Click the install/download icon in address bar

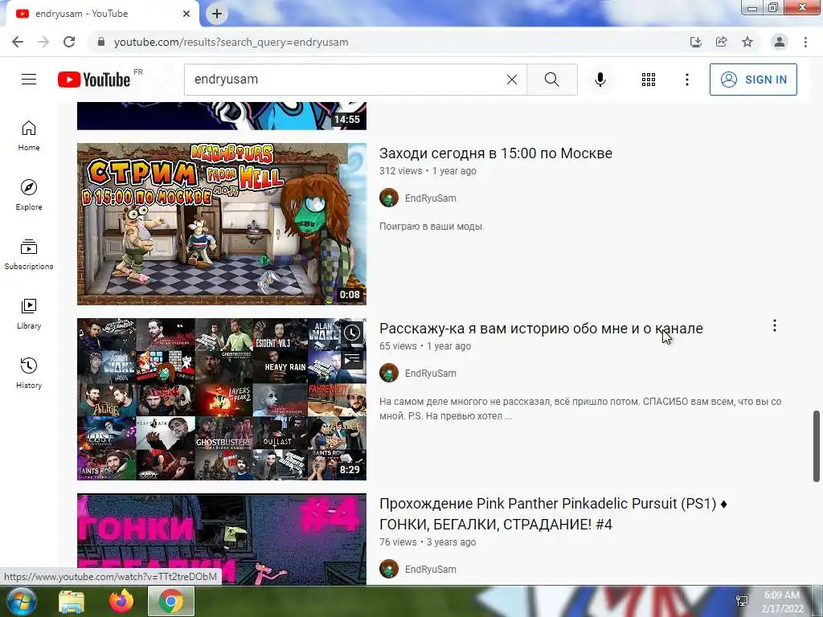tap(695, 42)
